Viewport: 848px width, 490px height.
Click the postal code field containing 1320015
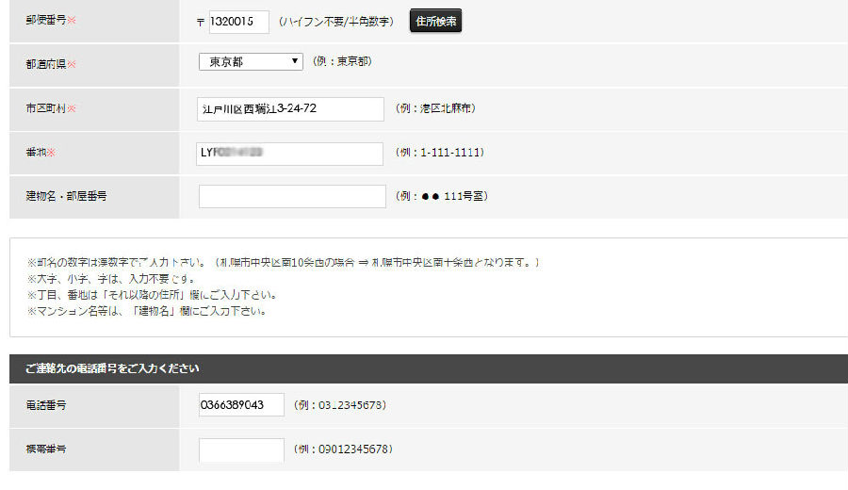tap(238, 22)
